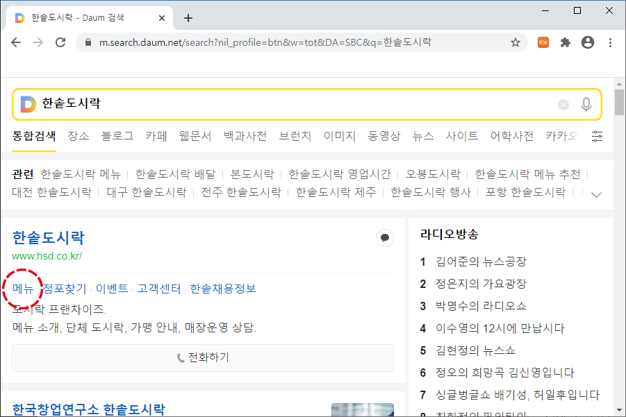This screenshot has height=417, width=626.
Task: Expand the related searches list
Action: pos(596,194)
